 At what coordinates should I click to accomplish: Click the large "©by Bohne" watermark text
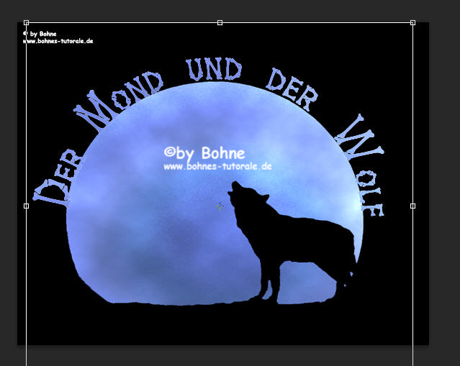coord(204,152)
